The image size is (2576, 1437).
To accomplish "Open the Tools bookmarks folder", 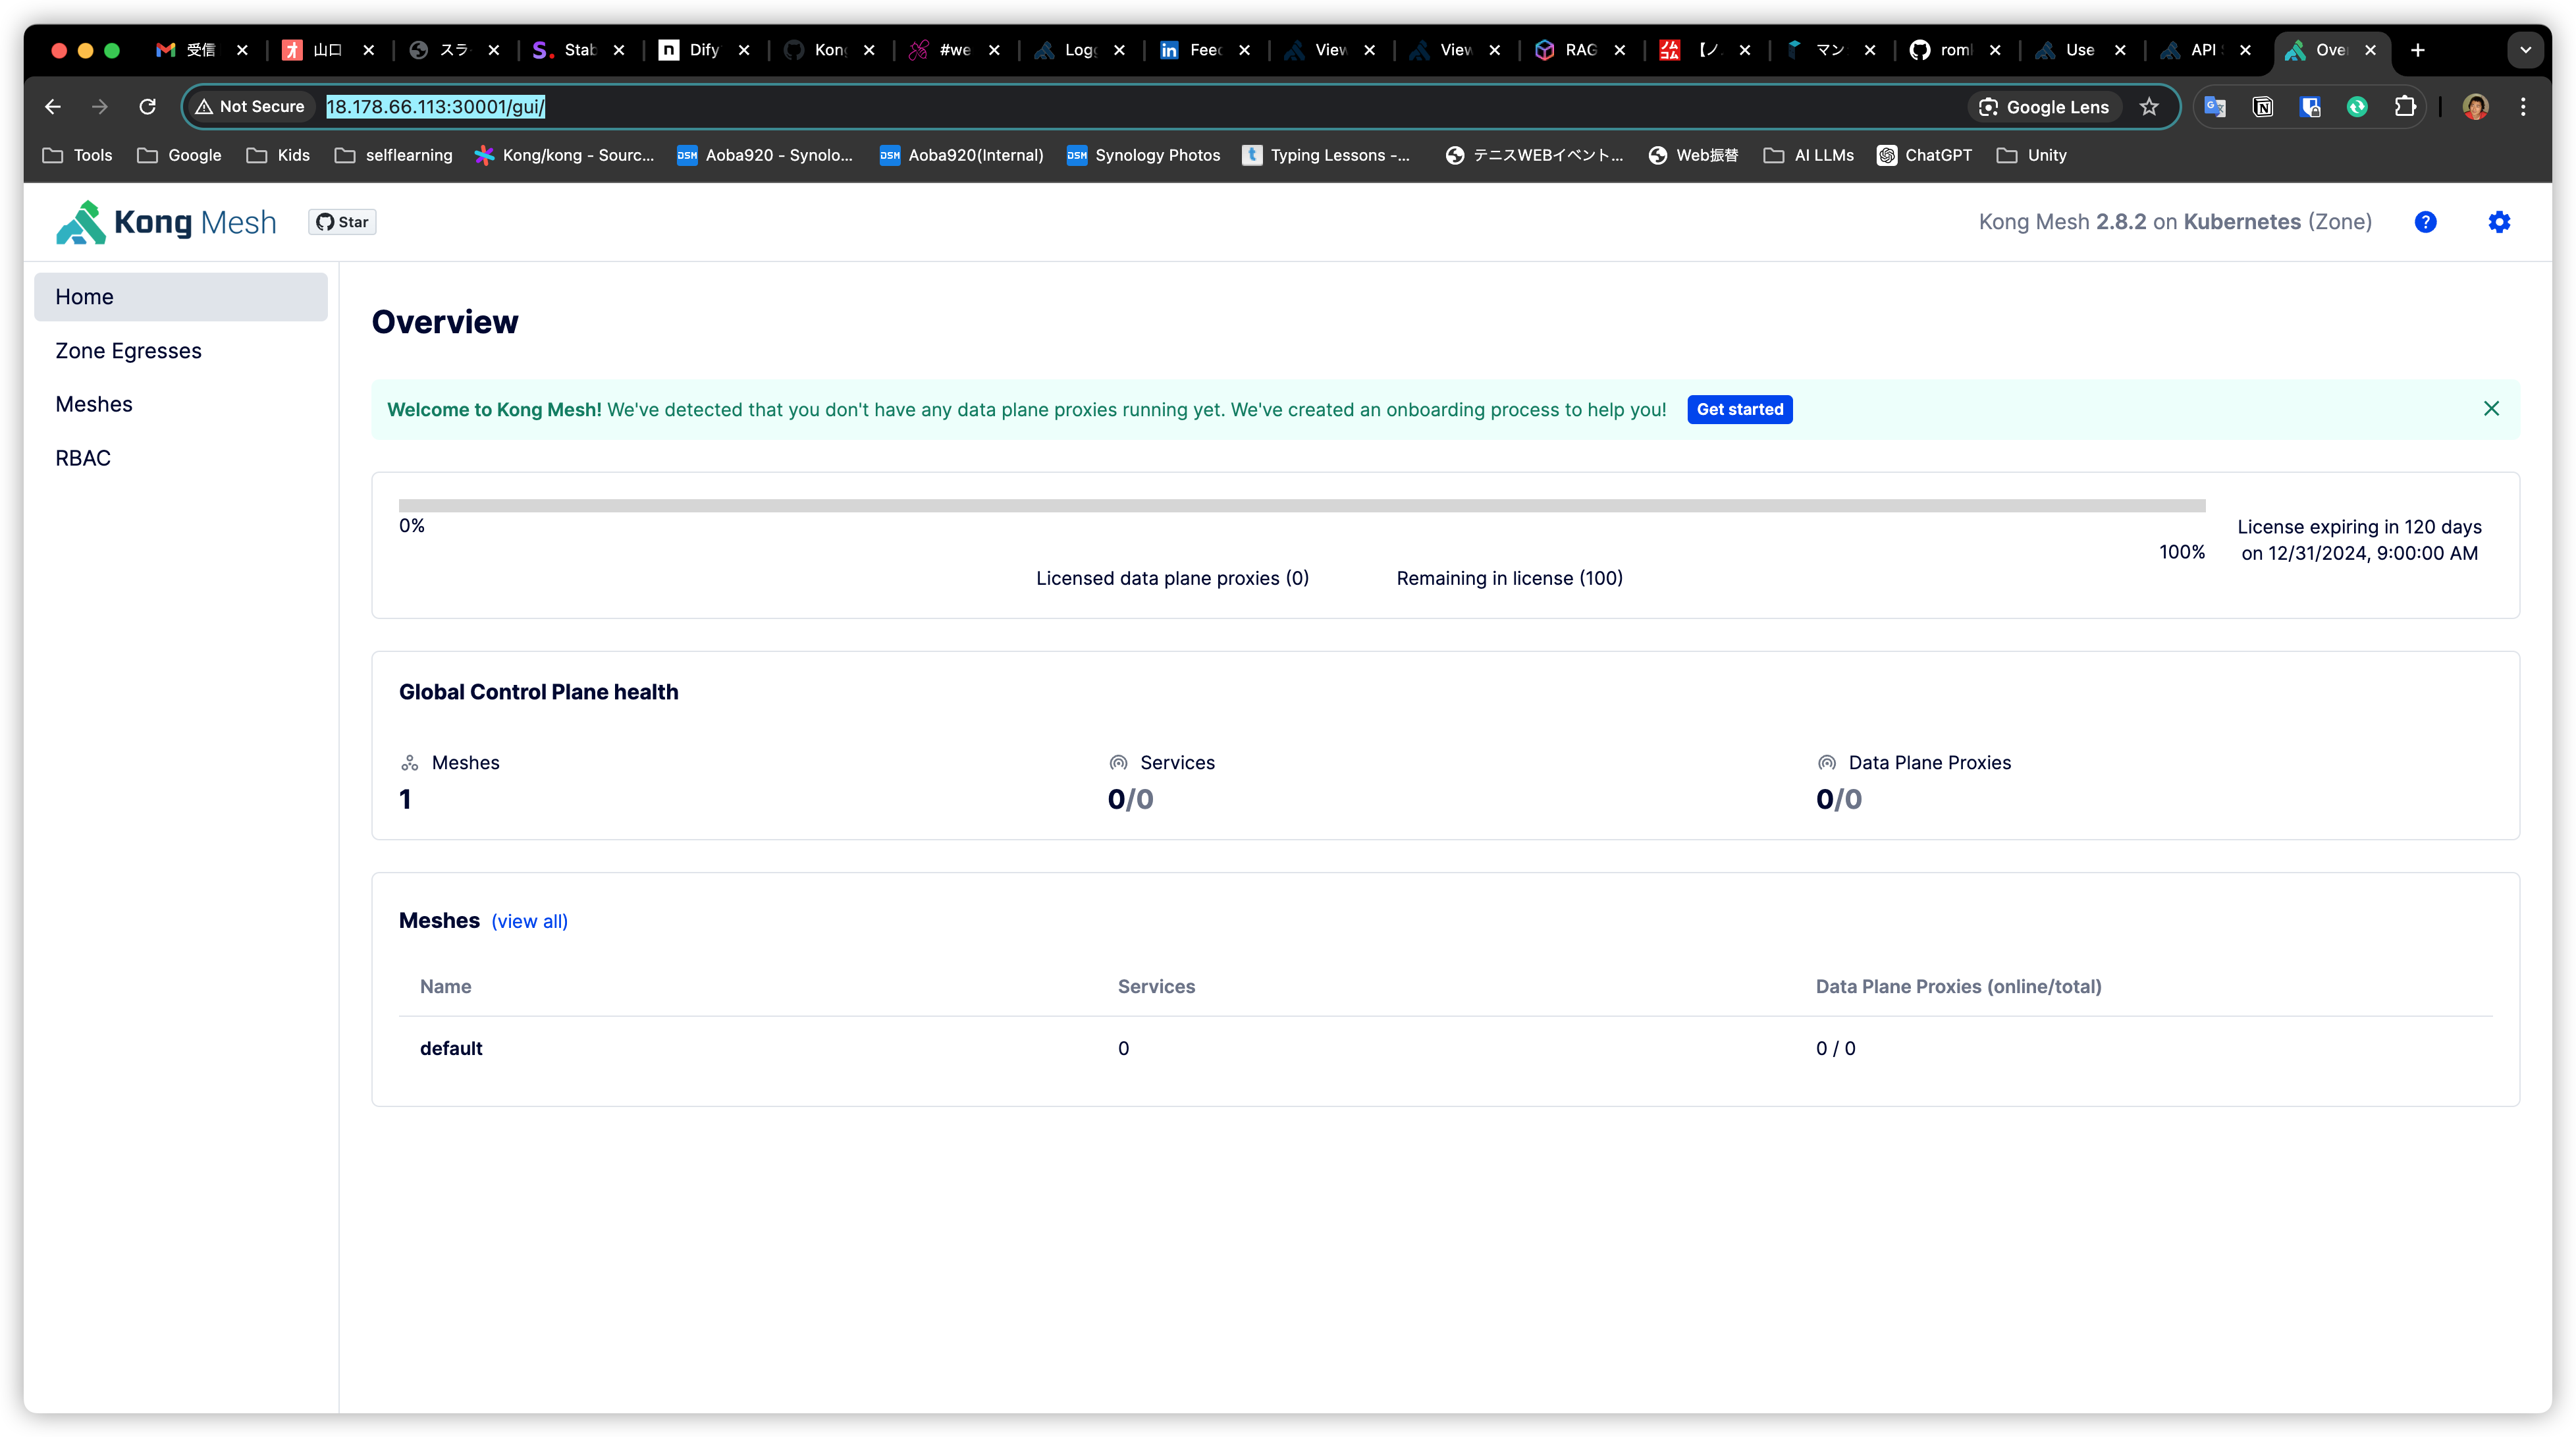I will (x=78, y=155).
